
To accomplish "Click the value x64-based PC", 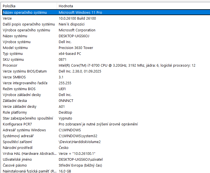I will [70, 54].
